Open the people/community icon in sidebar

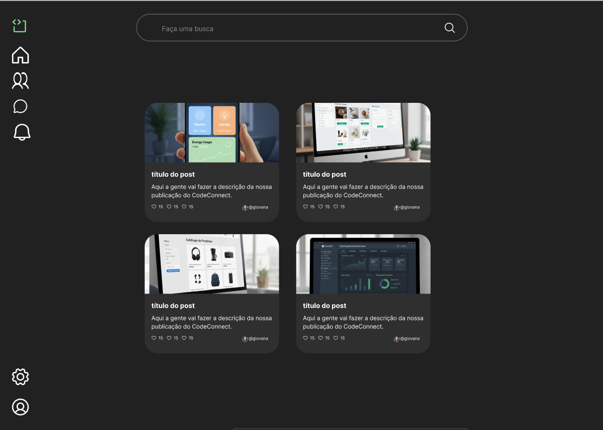(x=20, y=81)
